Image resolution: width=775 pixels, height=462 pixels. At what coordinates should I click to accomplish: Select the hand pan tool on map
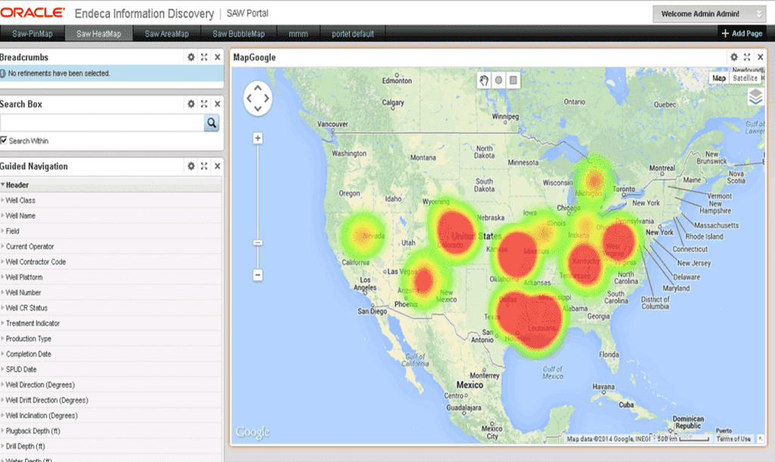(x=484, y=80)
